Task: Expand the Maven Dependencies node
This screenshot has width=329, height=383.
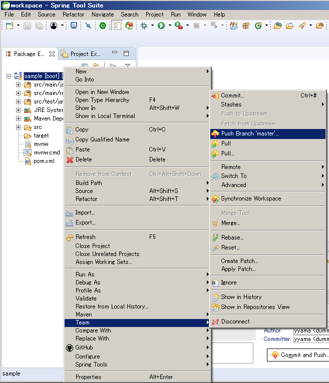Action: (18, 118)
